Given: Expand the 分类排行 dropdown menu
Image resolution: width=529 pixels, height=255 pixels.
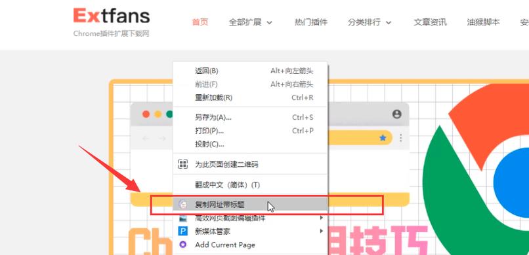Looking at the screenshot, I should (x=370, y=22).
